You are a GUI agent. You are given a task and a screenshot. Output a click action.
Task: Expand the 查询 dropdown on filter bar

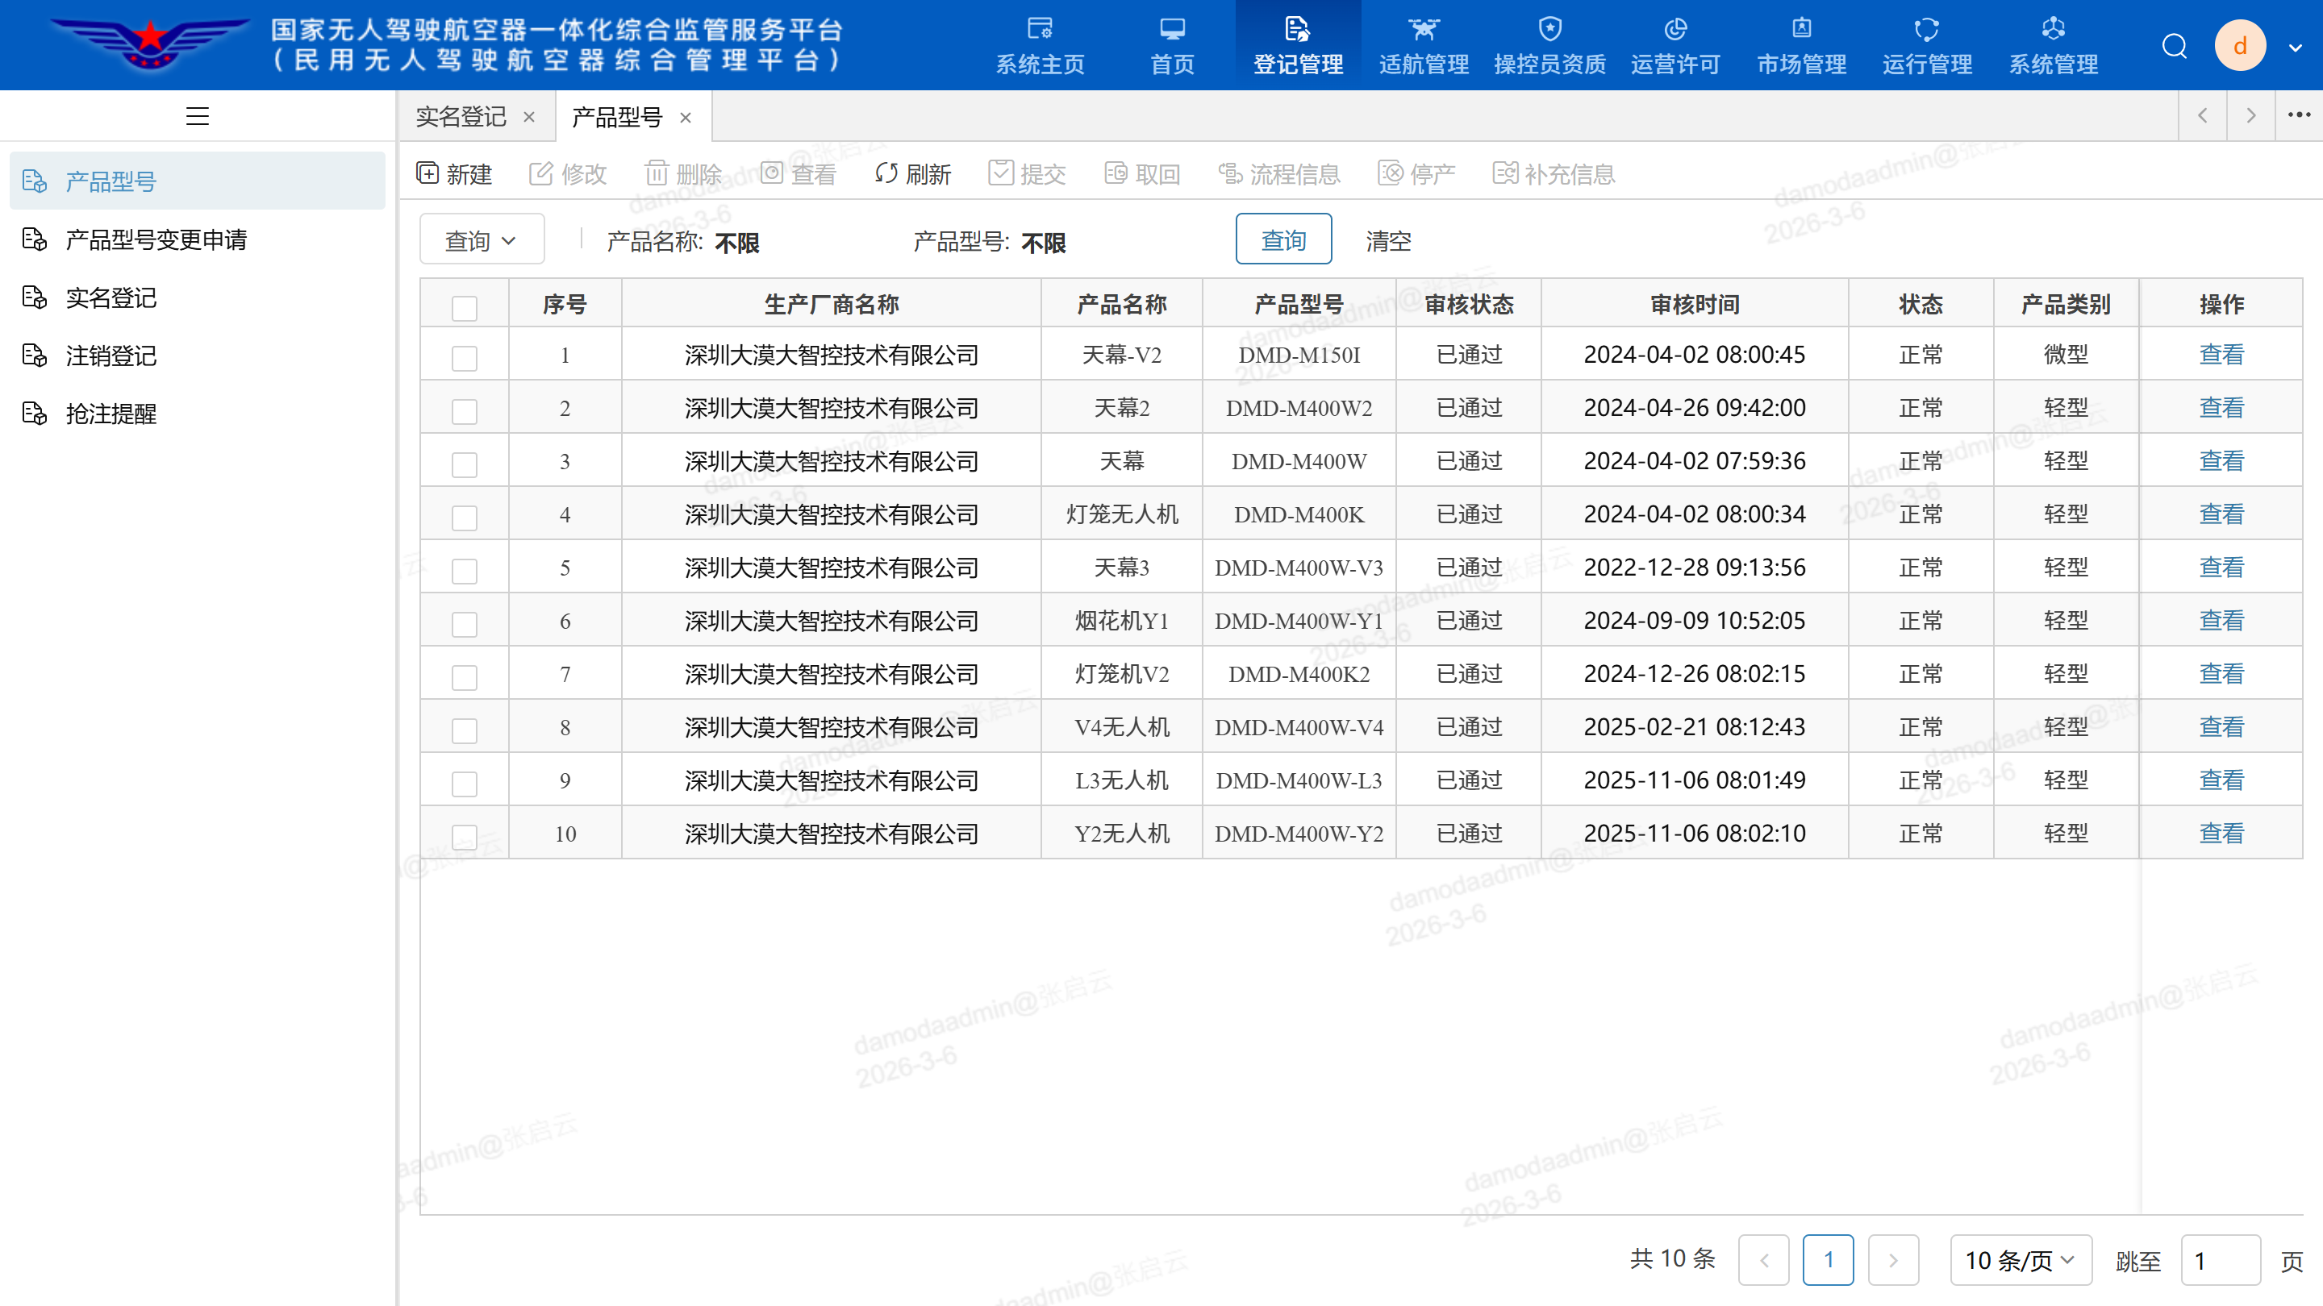pos(482,241)
